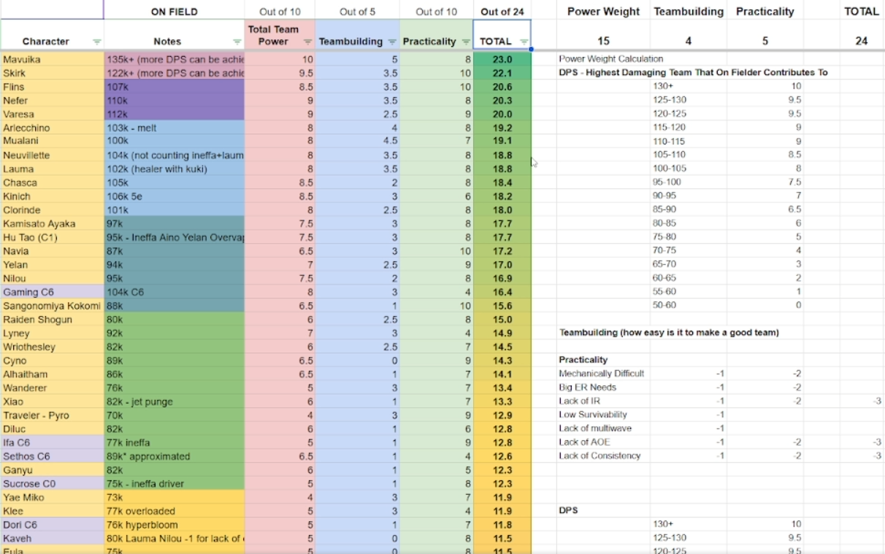Click the Power Weight header cell
This screenshot has height=554, width=885.
[603, 12]
